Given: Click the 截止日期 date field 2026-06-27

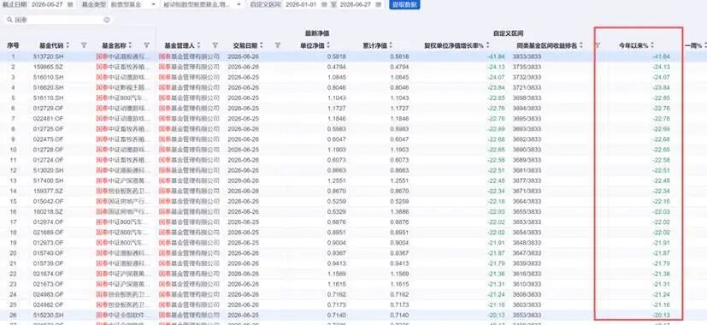Looking at the screenshot, I should [x=47, y=4].
